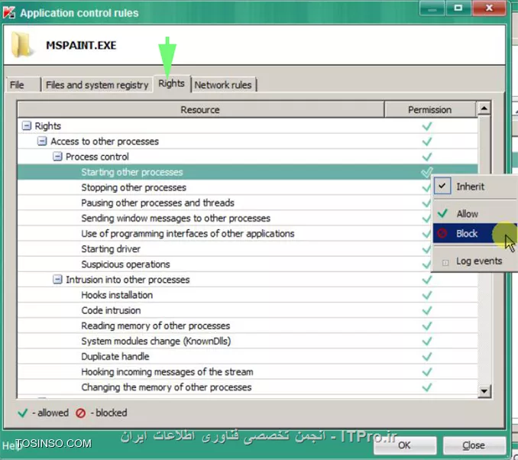Open Files and system registry tab
Image resolution: width=518 pixels, height=460 pixels.
(x=97, y=85)
